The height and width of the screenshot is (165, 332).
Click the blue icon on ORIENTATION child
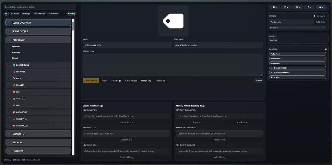click(x=275, y=68)
